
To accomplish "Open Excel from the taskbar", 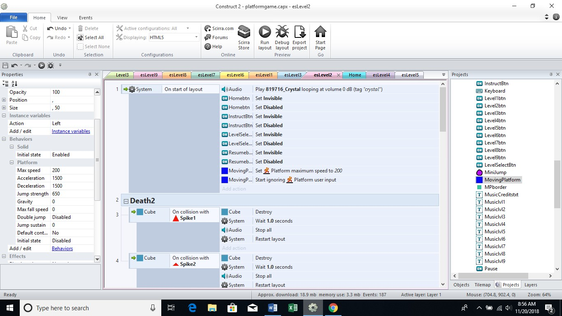I will [293, 308].
